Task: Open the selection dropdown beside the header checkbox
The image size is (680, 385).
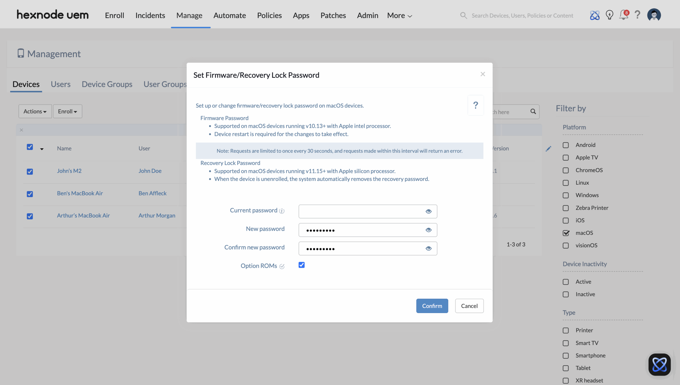Action: point(42,149)
